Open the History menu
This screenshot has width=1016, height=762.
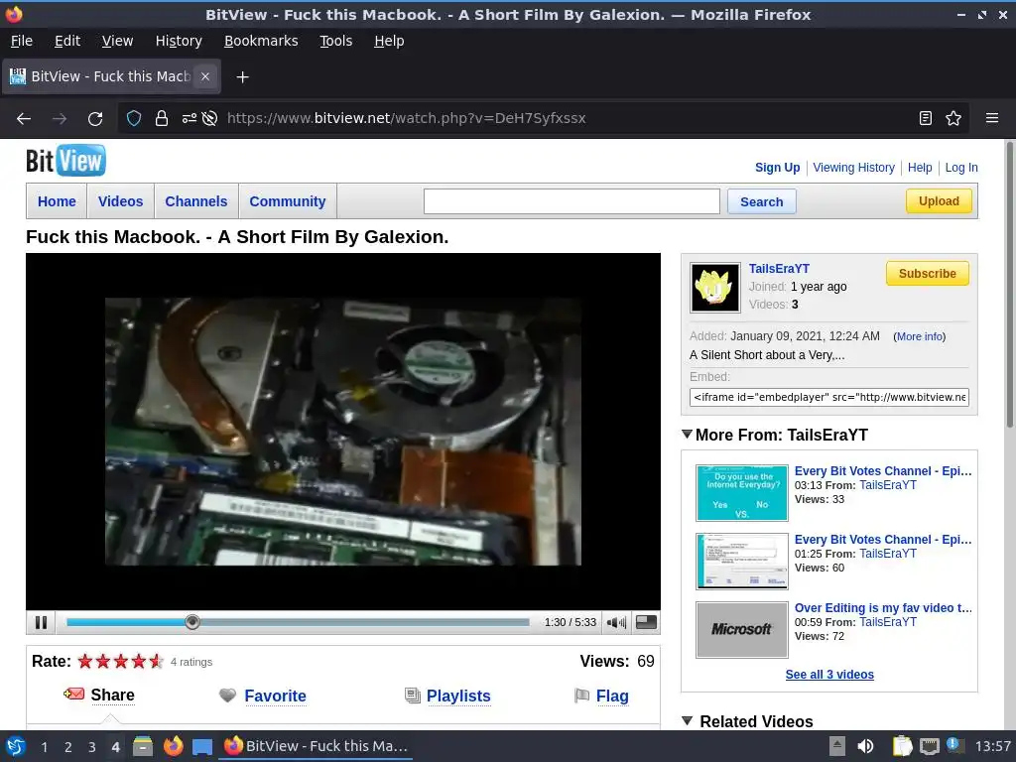click(x=179, y=41)
